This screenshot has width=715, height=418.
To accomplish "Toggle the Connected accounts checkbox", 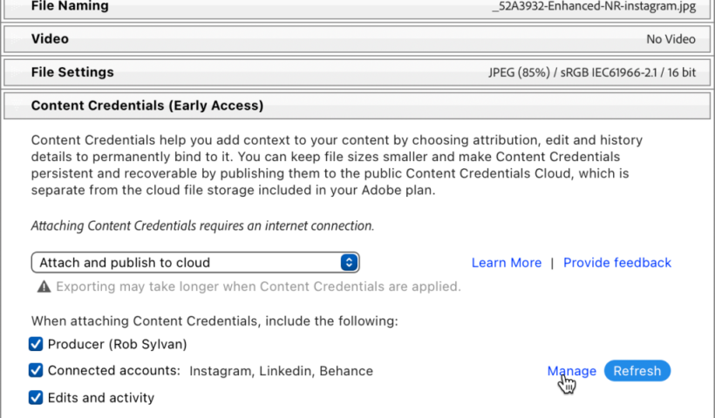I will click(36, 370).
